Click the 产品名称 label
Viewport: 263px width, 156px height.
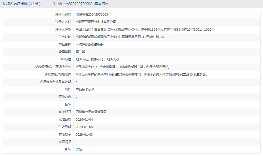pos(65,44)
